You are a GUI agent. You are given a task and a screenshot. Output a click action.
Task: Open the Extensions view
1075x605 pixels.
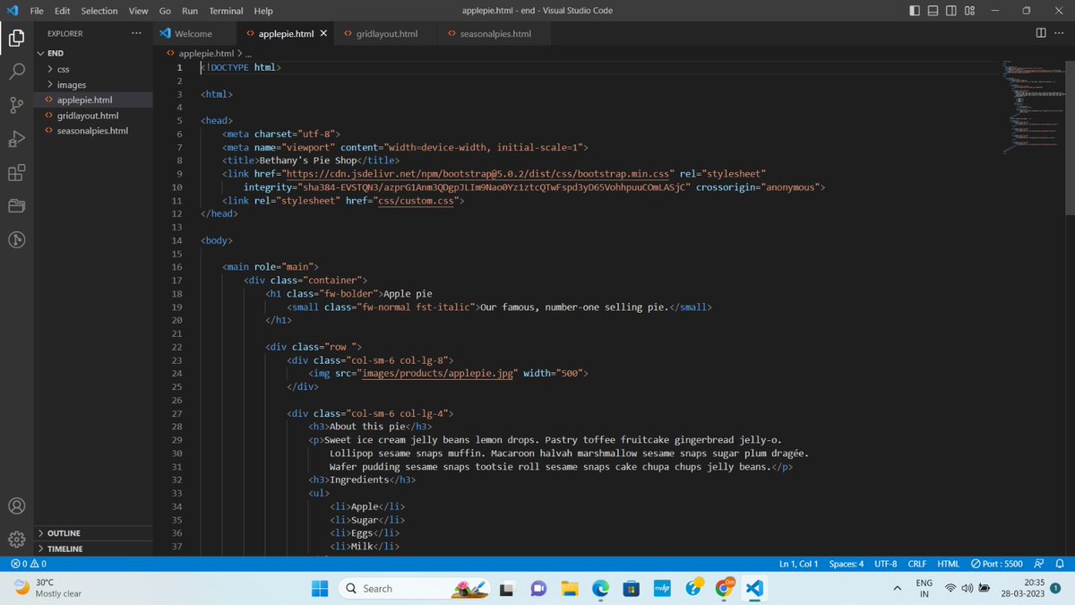pyautogui.click(x=16, y=172)
